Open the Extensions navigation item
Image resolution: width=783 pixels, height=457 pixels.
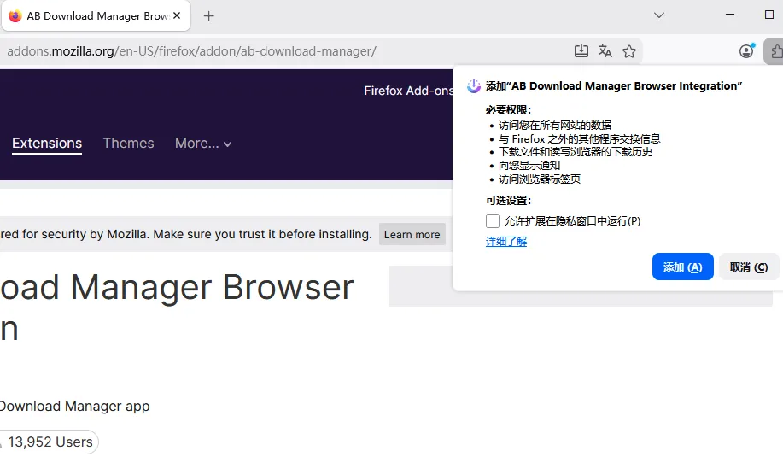click(x=47, y=144)
